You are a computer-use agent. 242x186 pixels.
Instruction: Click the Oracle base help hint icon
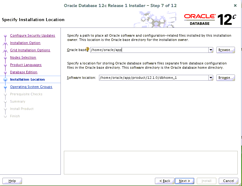pos(88,50)
